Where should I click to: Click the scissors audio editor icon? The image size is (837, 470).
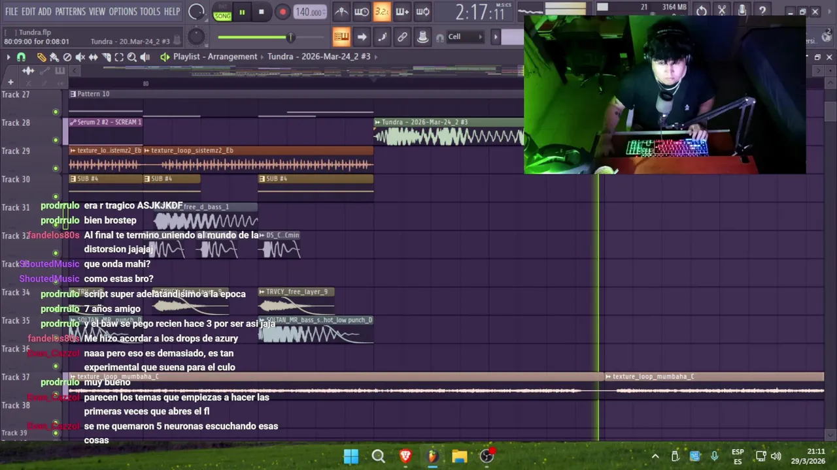[x=721, y=11]
